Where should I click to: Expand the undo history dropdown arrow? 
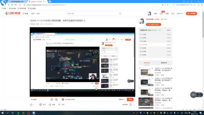pos(17,5)
